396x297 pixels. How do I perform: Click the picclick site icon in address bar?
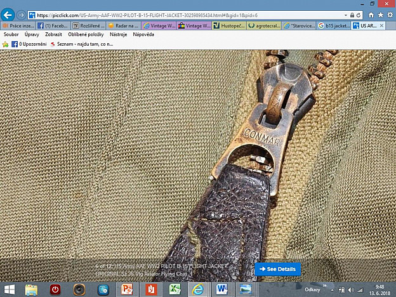click(32, 15)
